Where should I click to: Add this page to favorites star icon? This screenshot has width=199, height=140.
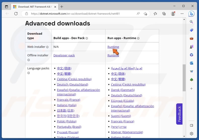point(145,14)
